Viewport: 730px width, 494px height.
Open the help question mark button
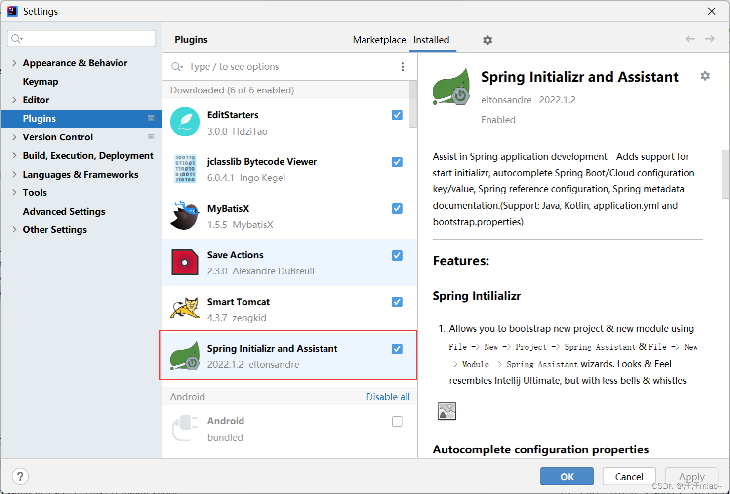coord(20,476)
